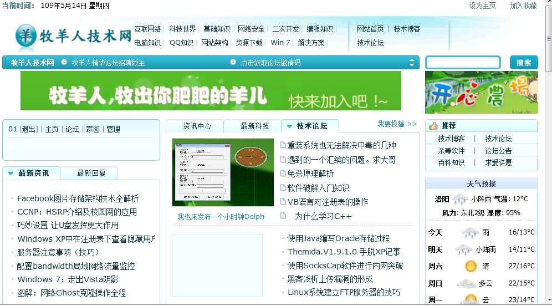Switch to the 最新科技 tab
Screen dimensions: 552x306
[254, 126]
